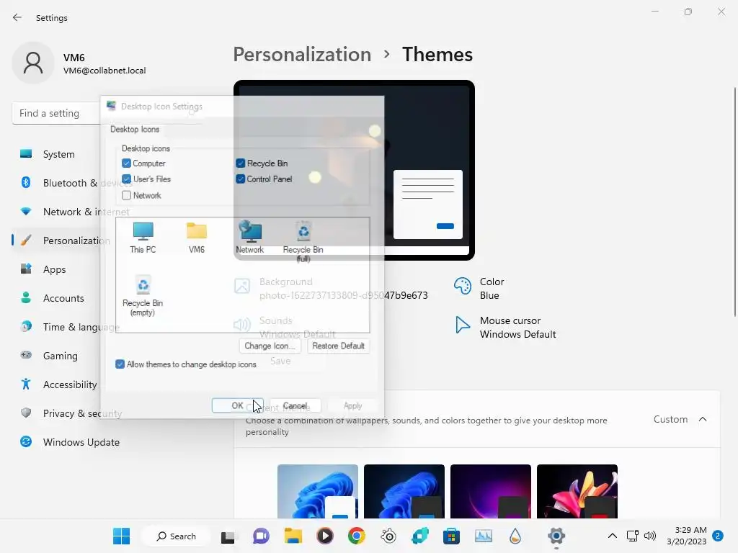Click the Settings back arrow

click(17, 17)
